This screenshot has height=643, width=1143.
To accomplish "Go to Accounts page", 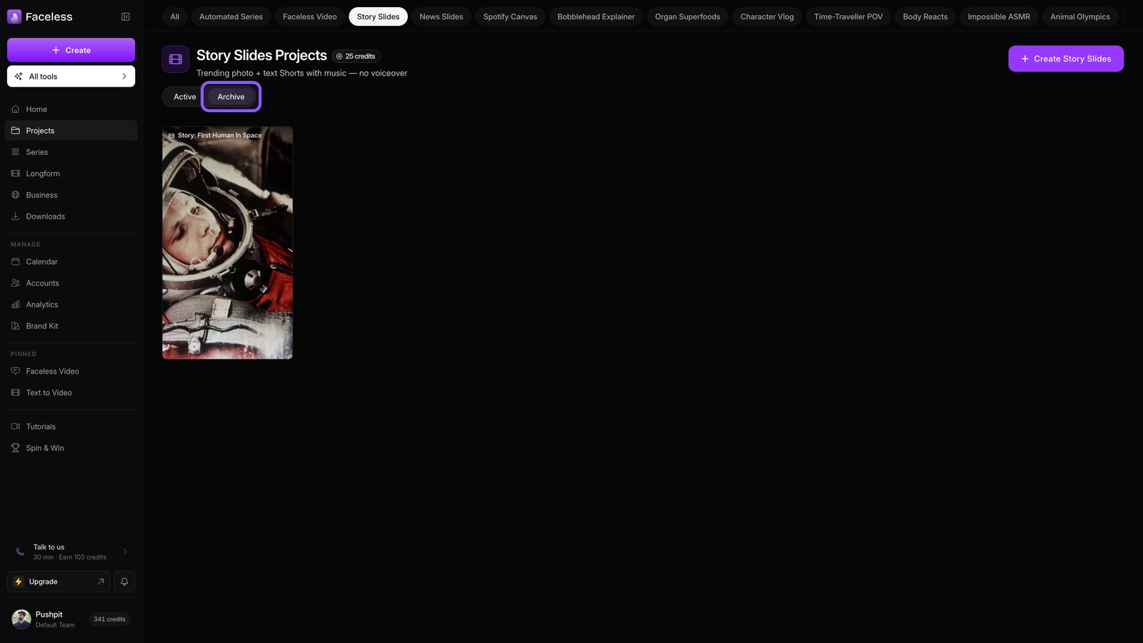I will click(x=71, y=283).
